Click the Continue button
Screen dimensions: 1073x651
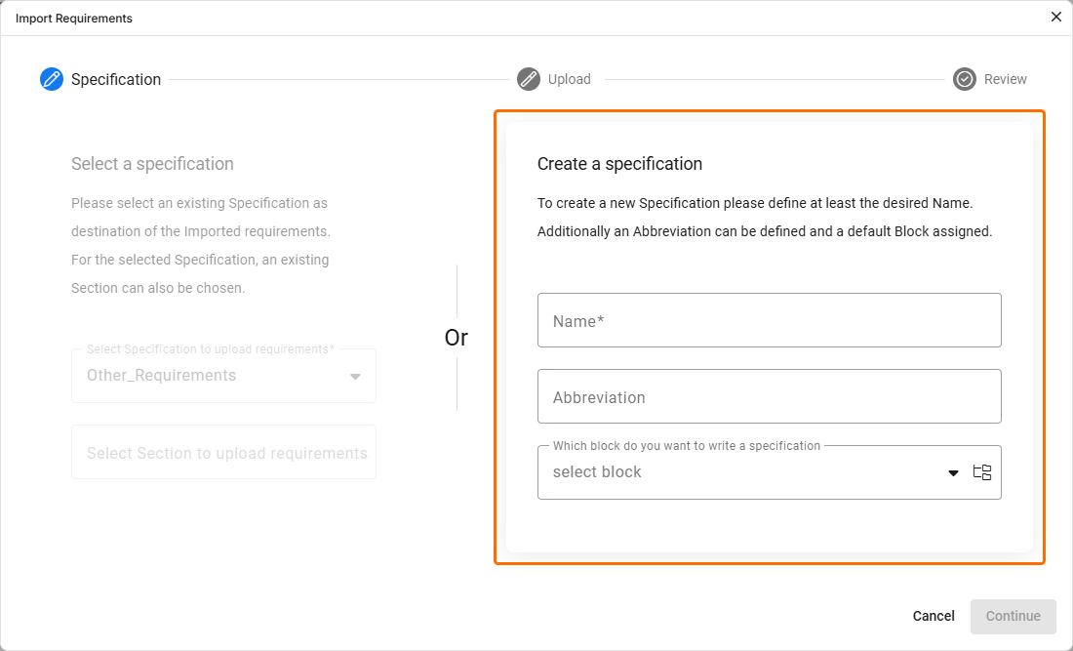[1013, 616]
